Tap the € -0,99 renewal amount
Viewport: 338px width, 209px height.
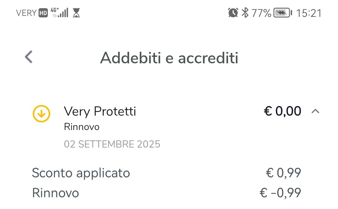(280, 193)
